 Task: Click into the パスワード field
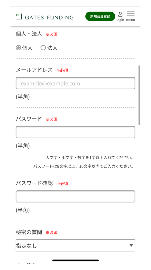pos(75,132)
